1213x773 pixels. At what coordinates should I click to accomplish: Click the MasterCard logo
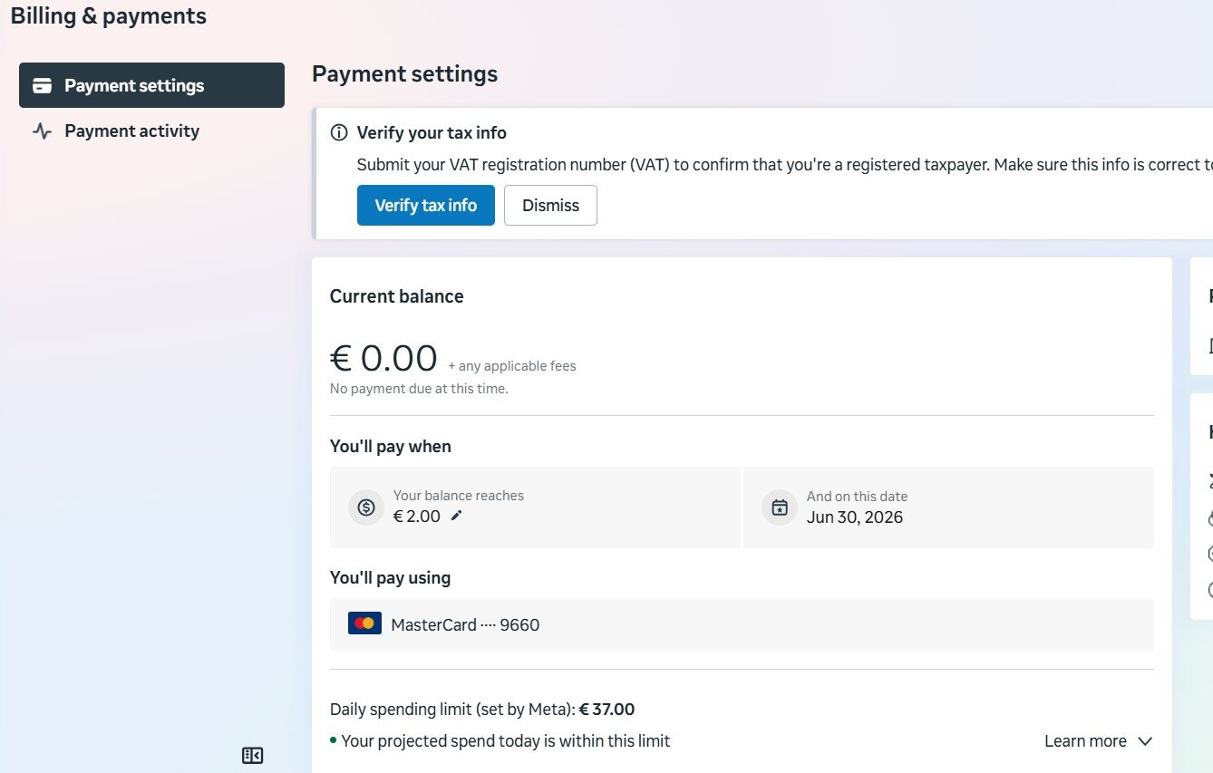point(364,623)
